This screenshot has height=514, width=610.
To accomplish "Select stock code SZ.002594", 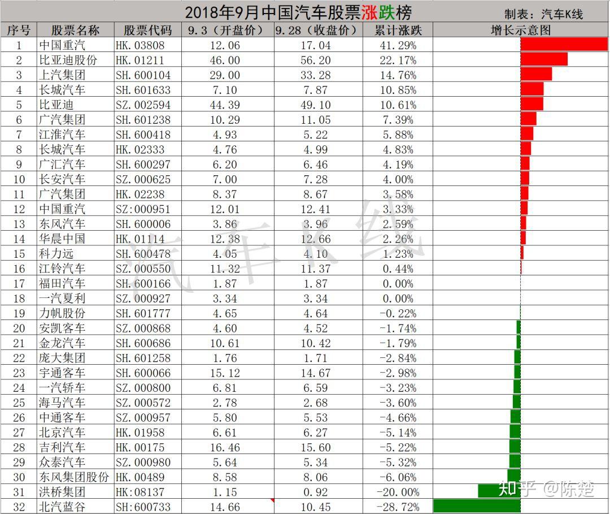I will (x=143, y=105).
